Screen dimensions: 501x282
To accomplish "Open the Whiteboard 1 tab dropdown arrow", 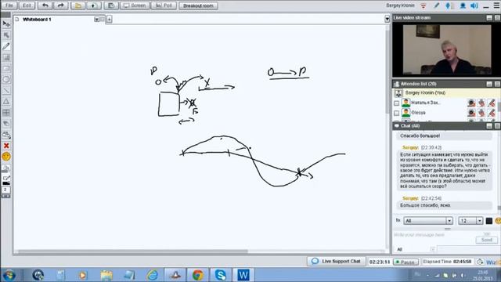I will click(96, 20).
